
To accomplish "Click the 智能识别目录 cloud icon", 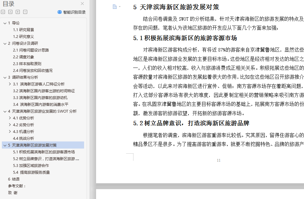I will tap(60, 12).
